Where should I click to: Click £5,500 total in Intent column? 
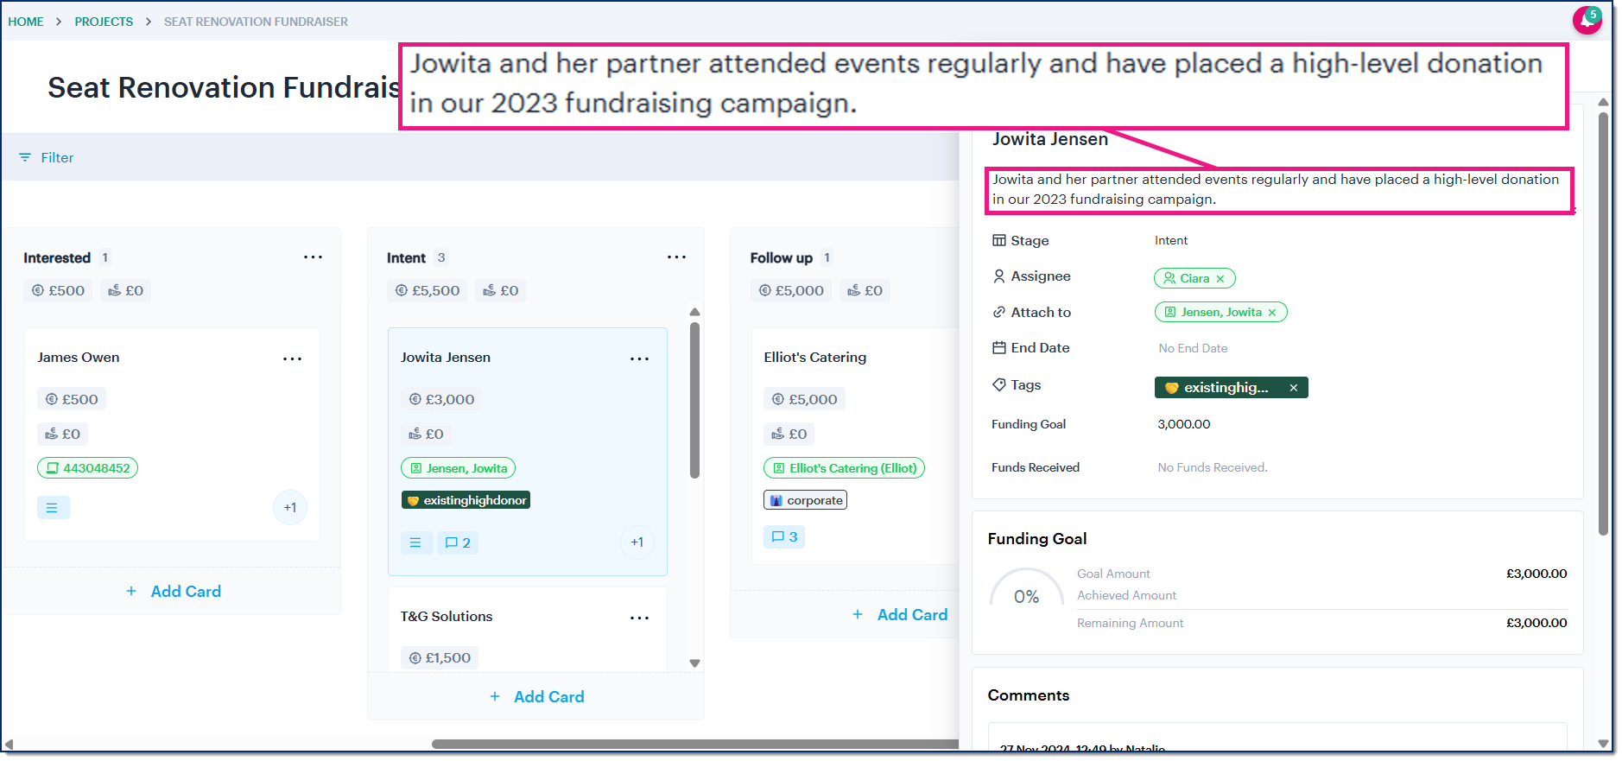tap(428, 291)
